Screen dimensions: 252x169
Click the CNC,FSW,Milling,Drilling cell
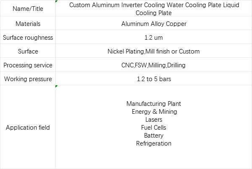click(x=154, y=64)
